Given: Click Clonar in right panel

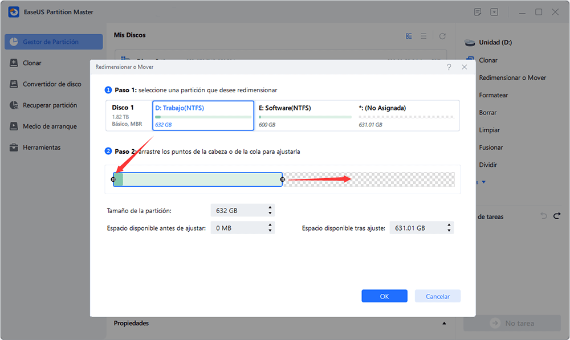Looking at the screenshot, I should (488, 60).
